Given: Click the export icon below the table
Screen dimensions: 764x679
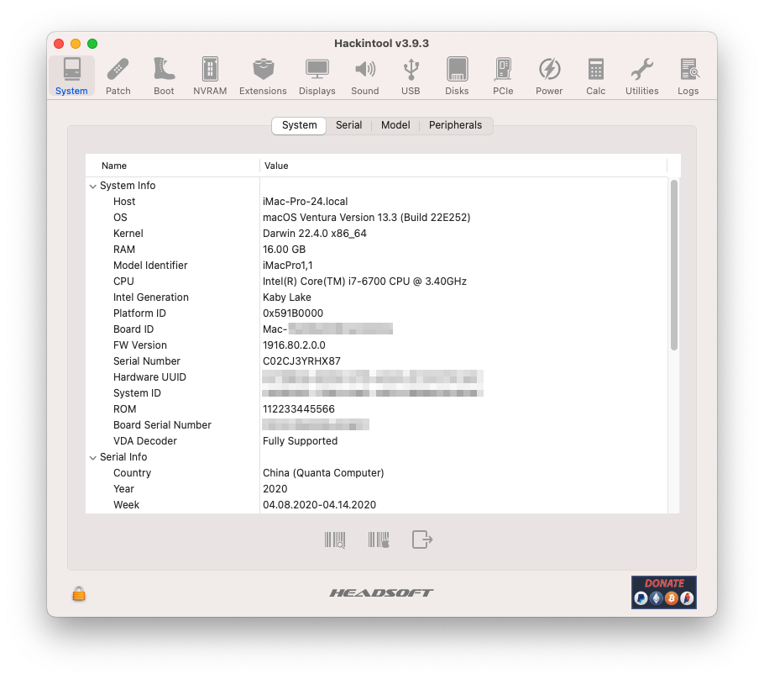Looking at the screenshot, I should (421, 540).
